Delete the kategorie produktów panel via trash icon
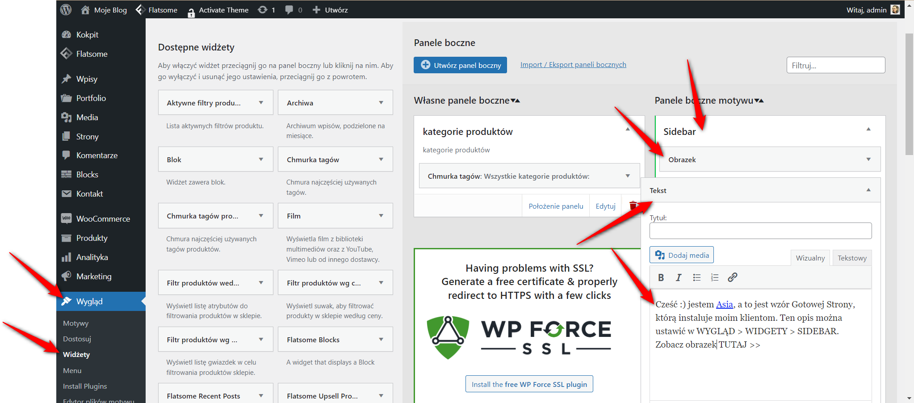914x403 pixels. (633, 206)
